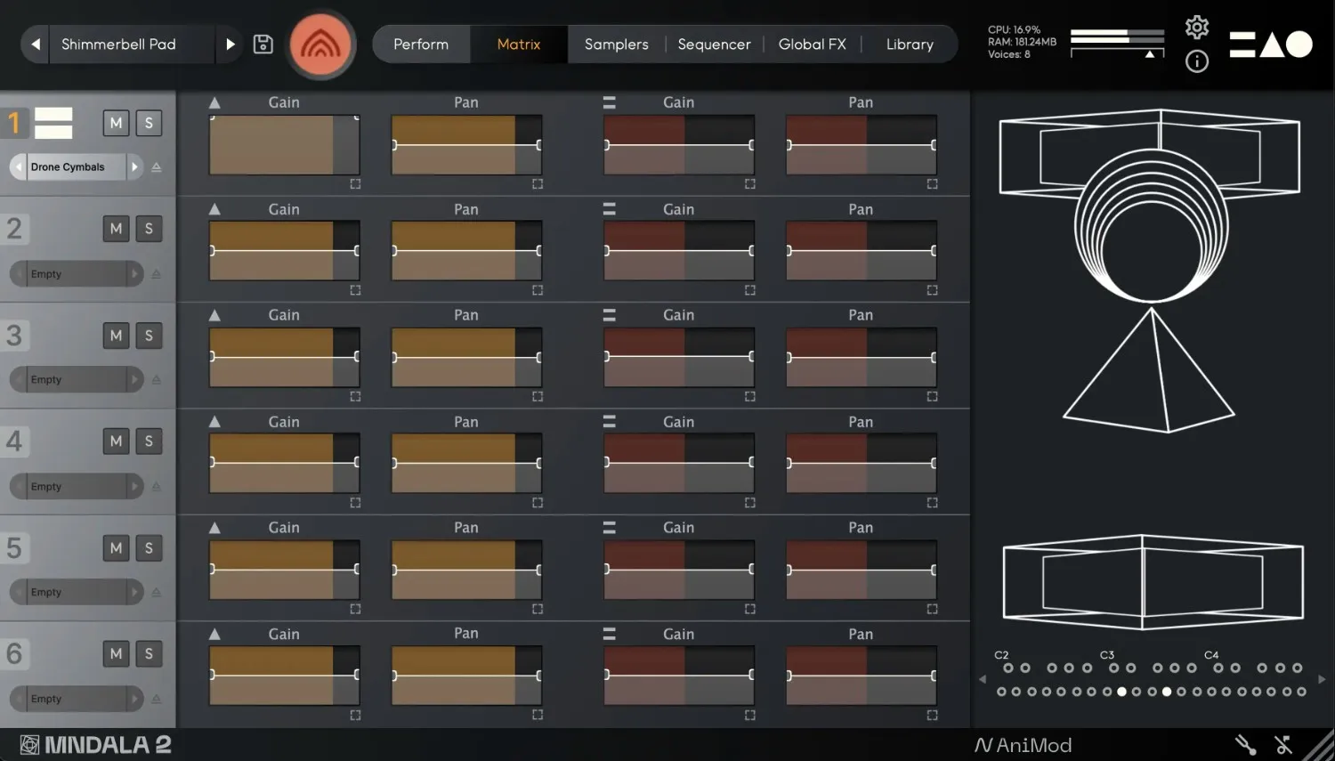1335x761 pixels.
Task: Solo channel 2 with the S button
Action: pos(149,229)
